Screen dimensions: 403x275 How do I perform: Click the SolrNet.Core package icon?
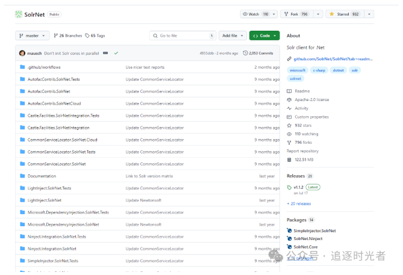pos(289,247)
